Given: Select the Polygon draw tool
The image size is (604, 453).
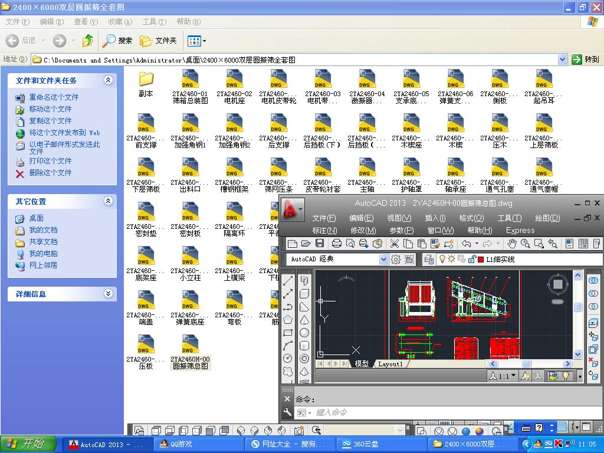Looking at the screenshot, I should [x=288, y=320].
